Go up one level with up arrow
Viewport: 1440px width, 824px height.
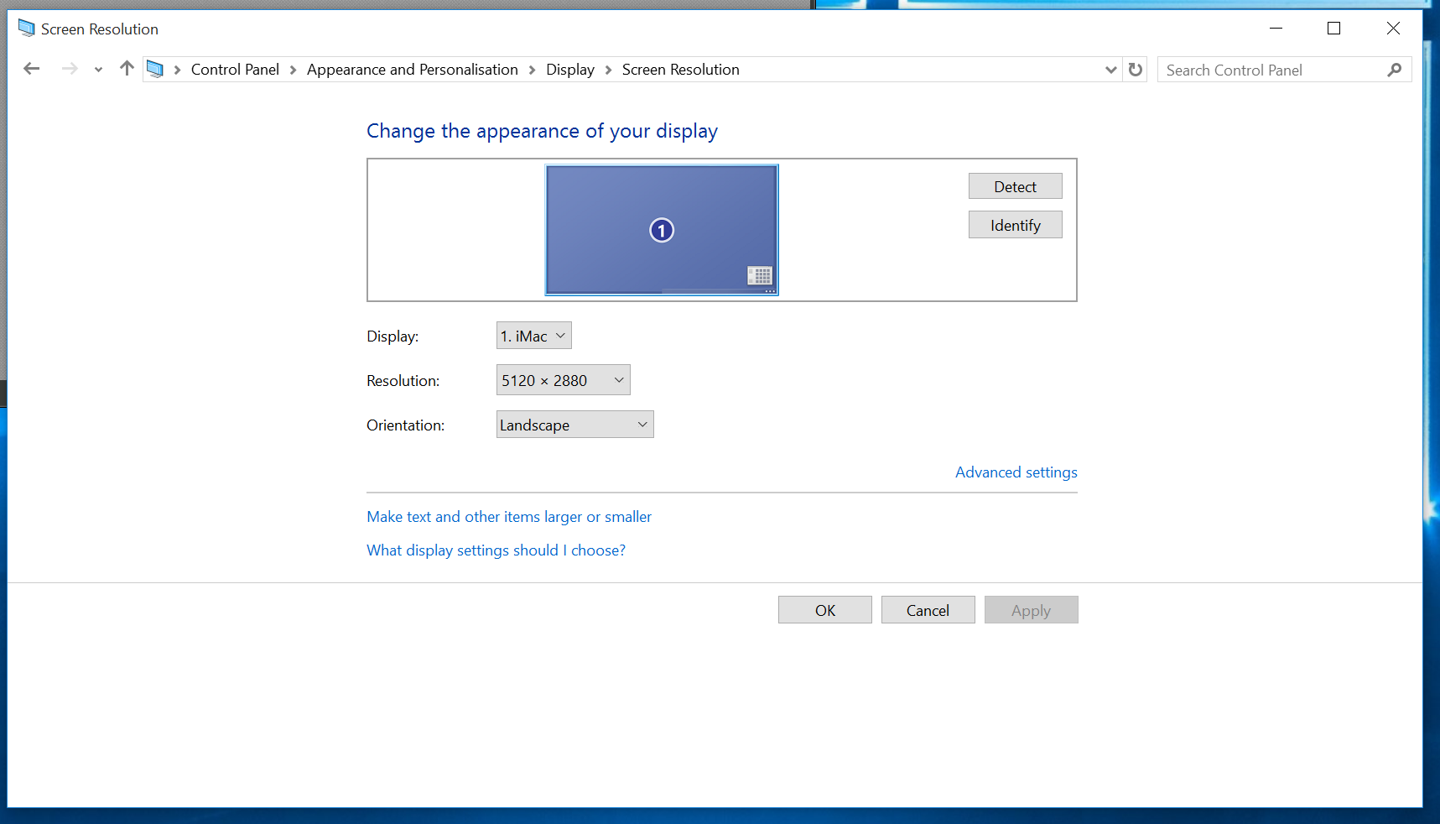(127, 68)
